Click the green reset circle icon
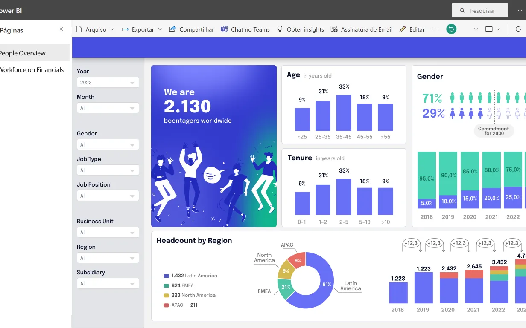The width and height of the screenshot is (526, 328). (x=451, y=29)
